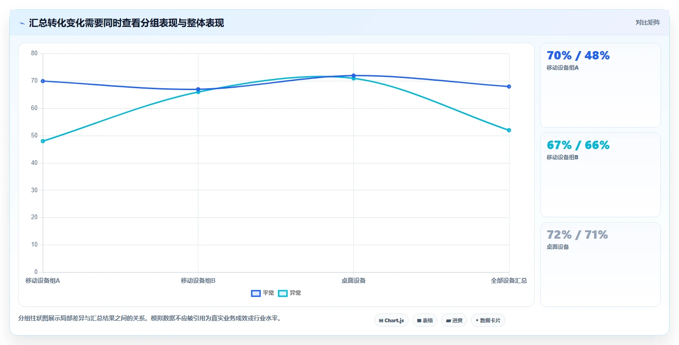Click the 异常 data point at 移动设备组A
The height and width of the screenshot is (345, 679).
pos(43,141)
